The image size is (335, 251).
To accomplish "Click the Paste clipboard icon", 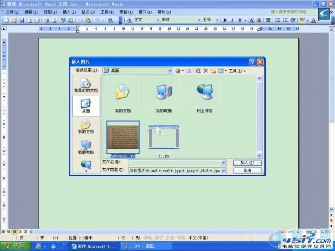I will point(87,20).
